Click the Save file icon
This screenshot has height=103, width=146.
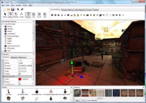(13, 9)
